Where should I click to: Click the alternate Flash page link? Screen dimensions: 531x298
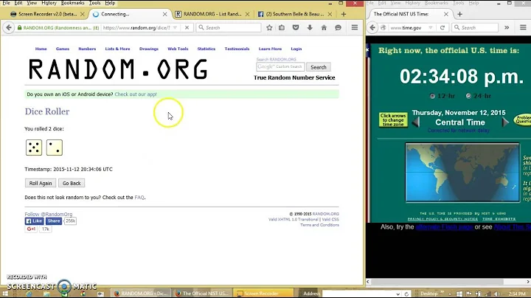click(444, 227)
